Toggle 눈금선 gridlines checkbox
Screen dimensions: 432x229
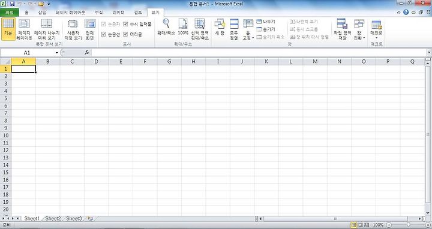coord(104,34)
